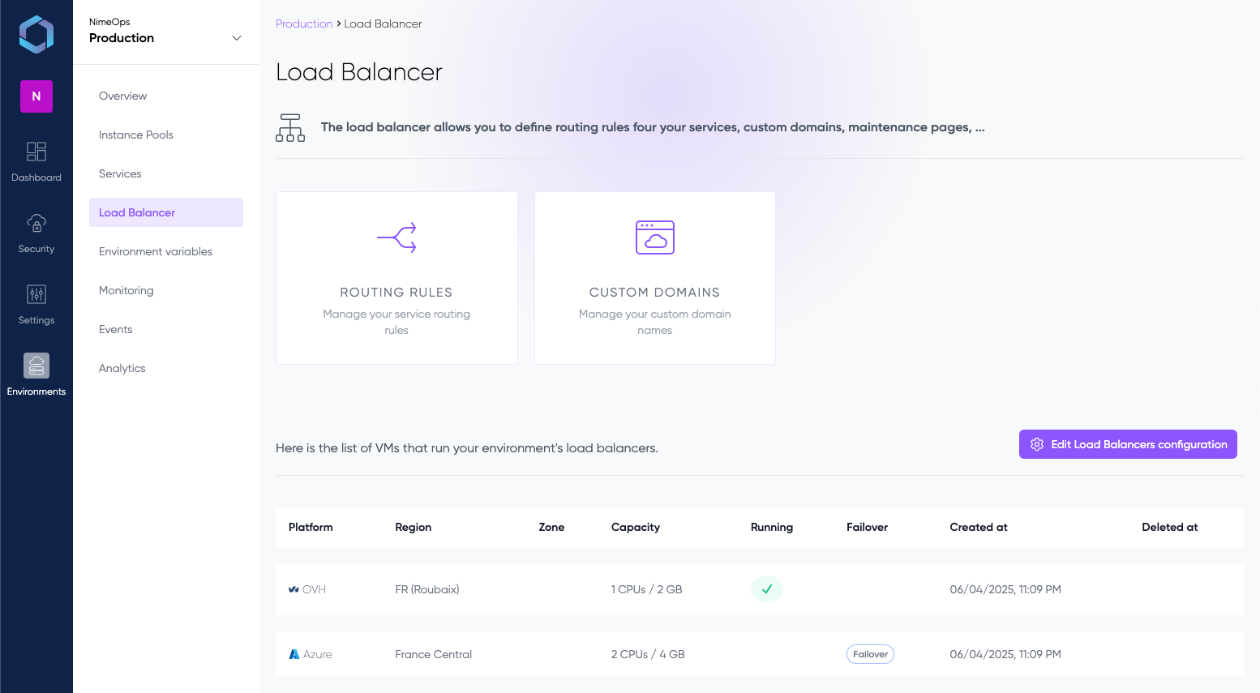Click the Region column header
The width and height of the screenshot is (1260, 693).
point(414,527)
